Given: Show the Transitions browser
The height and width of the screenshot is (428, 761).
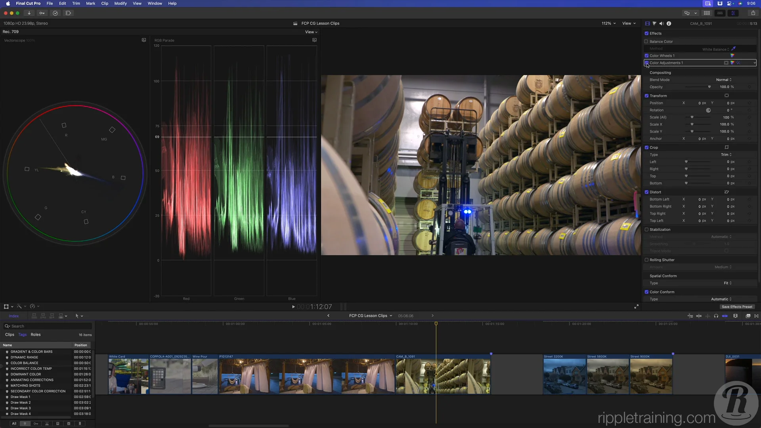Looking at the screenshot, I should tap(756, 316).
